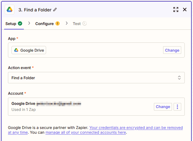Viewport: 193px width, 141px height.
Task: Select the Google Drive app chip
Action: point(29,50)
